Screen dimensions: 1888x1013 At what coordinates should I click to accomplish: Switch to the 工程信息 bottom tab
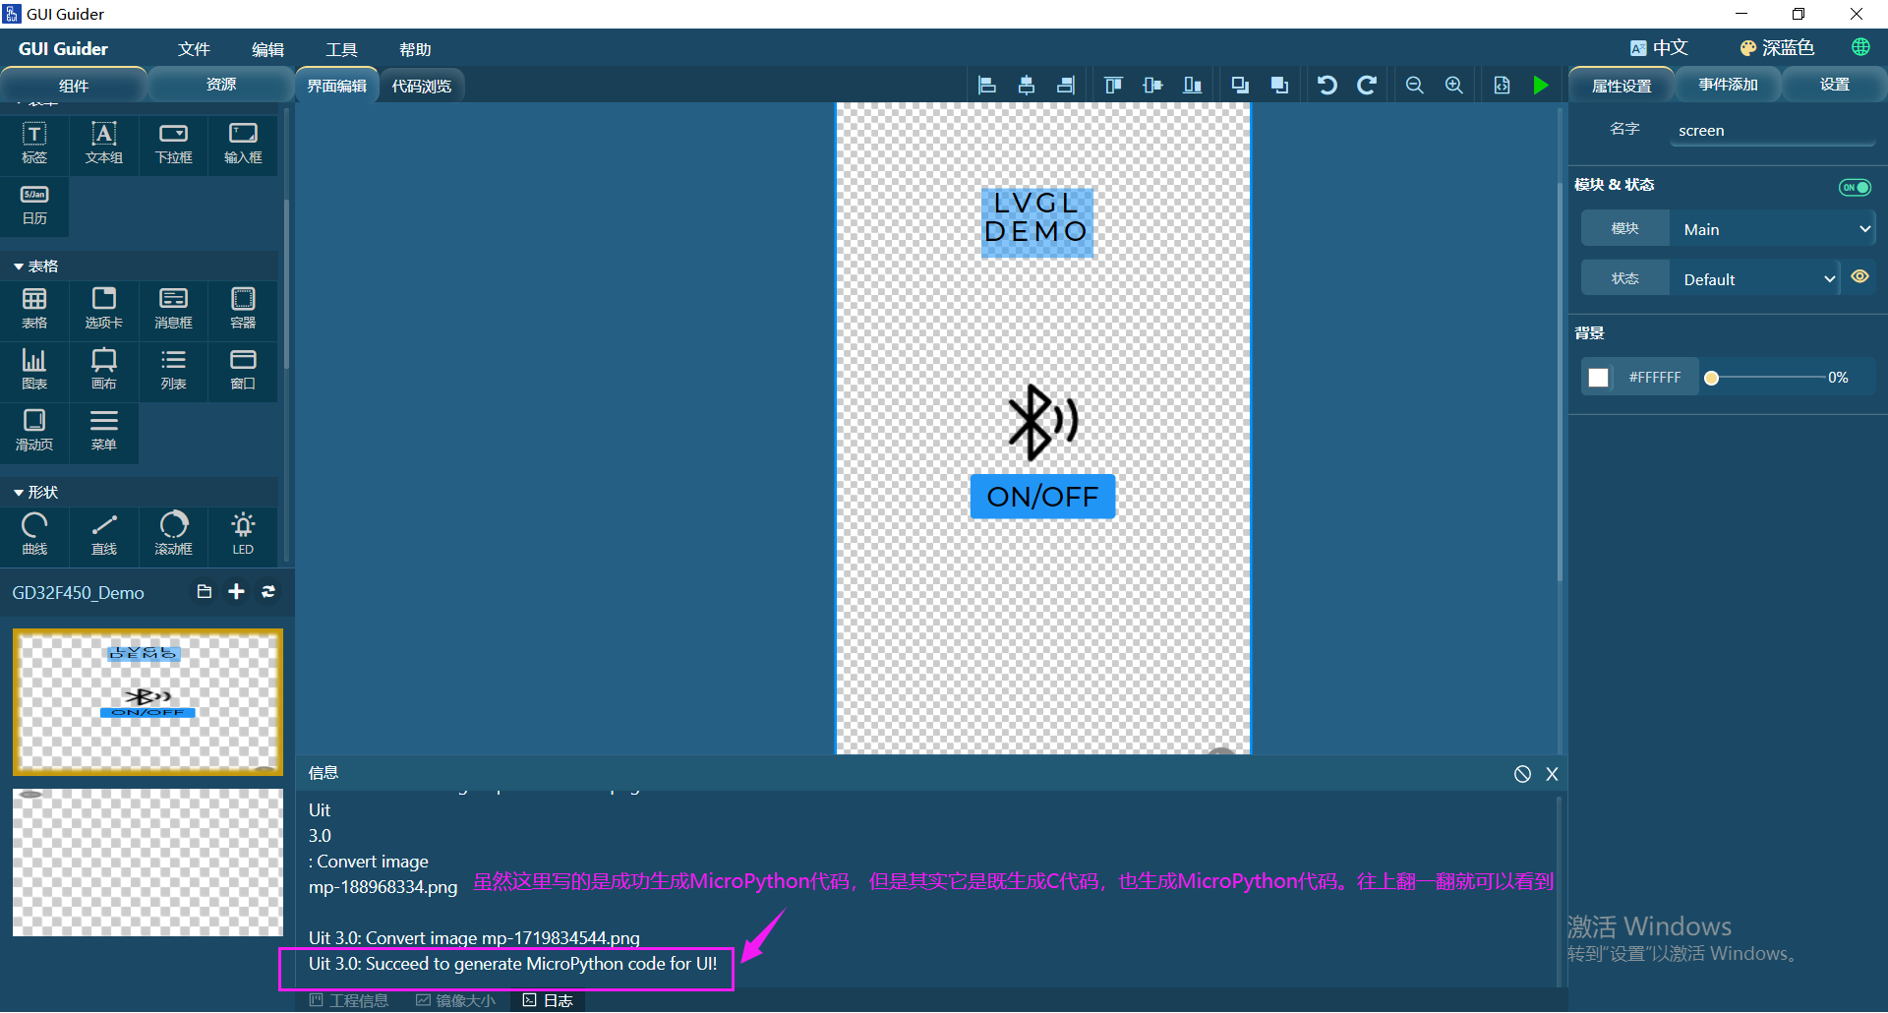point(349,1000)
